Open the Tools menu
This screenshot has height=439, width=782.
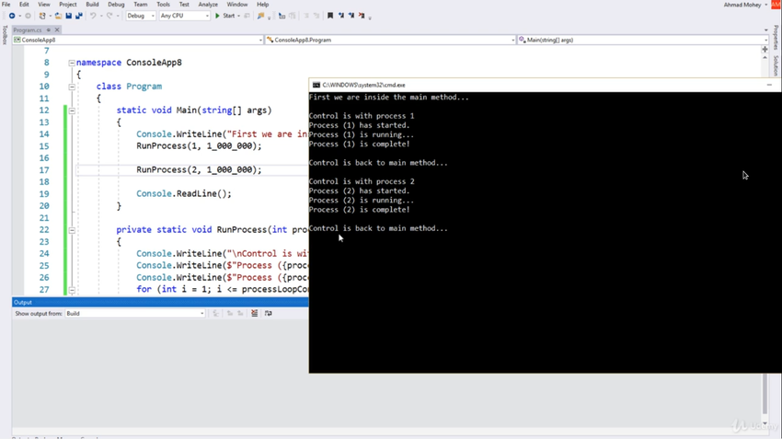[163, 4]
